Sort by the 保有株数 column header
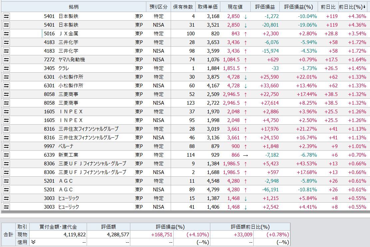 coord(183,7)
